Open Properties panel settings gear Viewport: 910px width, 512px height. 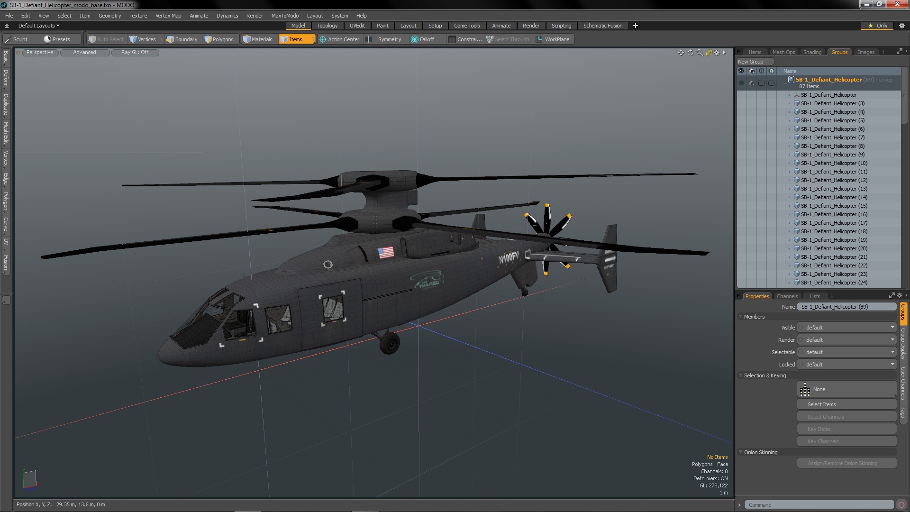[900, 295]
